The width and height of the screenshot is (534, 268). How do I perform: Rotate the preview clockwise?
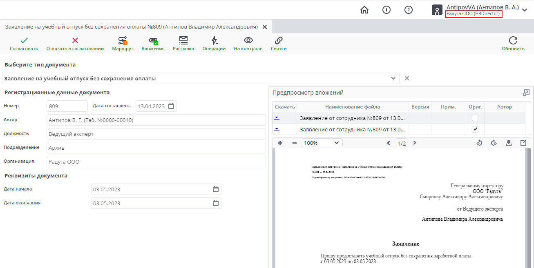click(x=494, y=143)
